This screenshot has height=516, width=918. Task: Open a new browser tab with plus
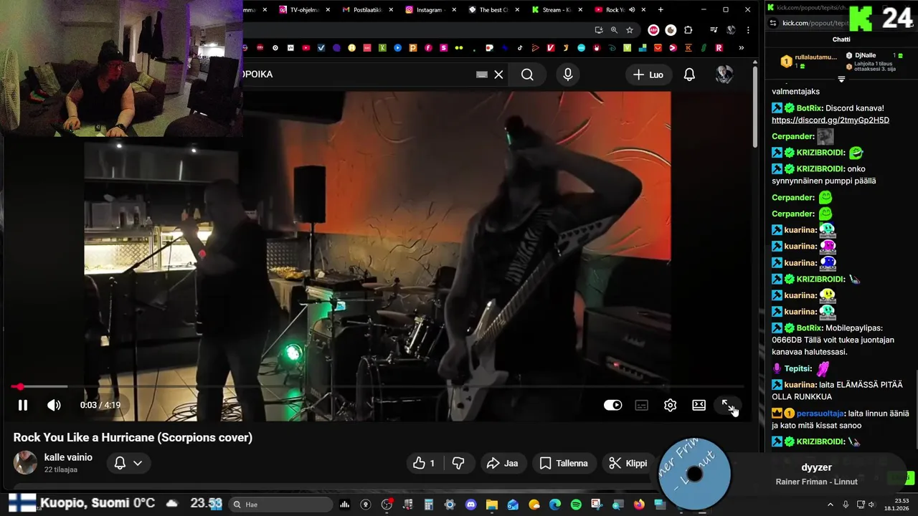(x=661, y=10)
